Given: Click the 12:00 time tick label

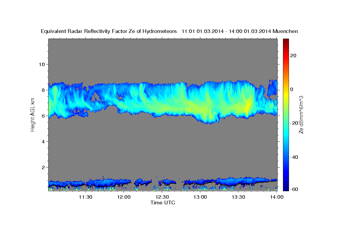Looking at the screenshot, I should 124,197.
